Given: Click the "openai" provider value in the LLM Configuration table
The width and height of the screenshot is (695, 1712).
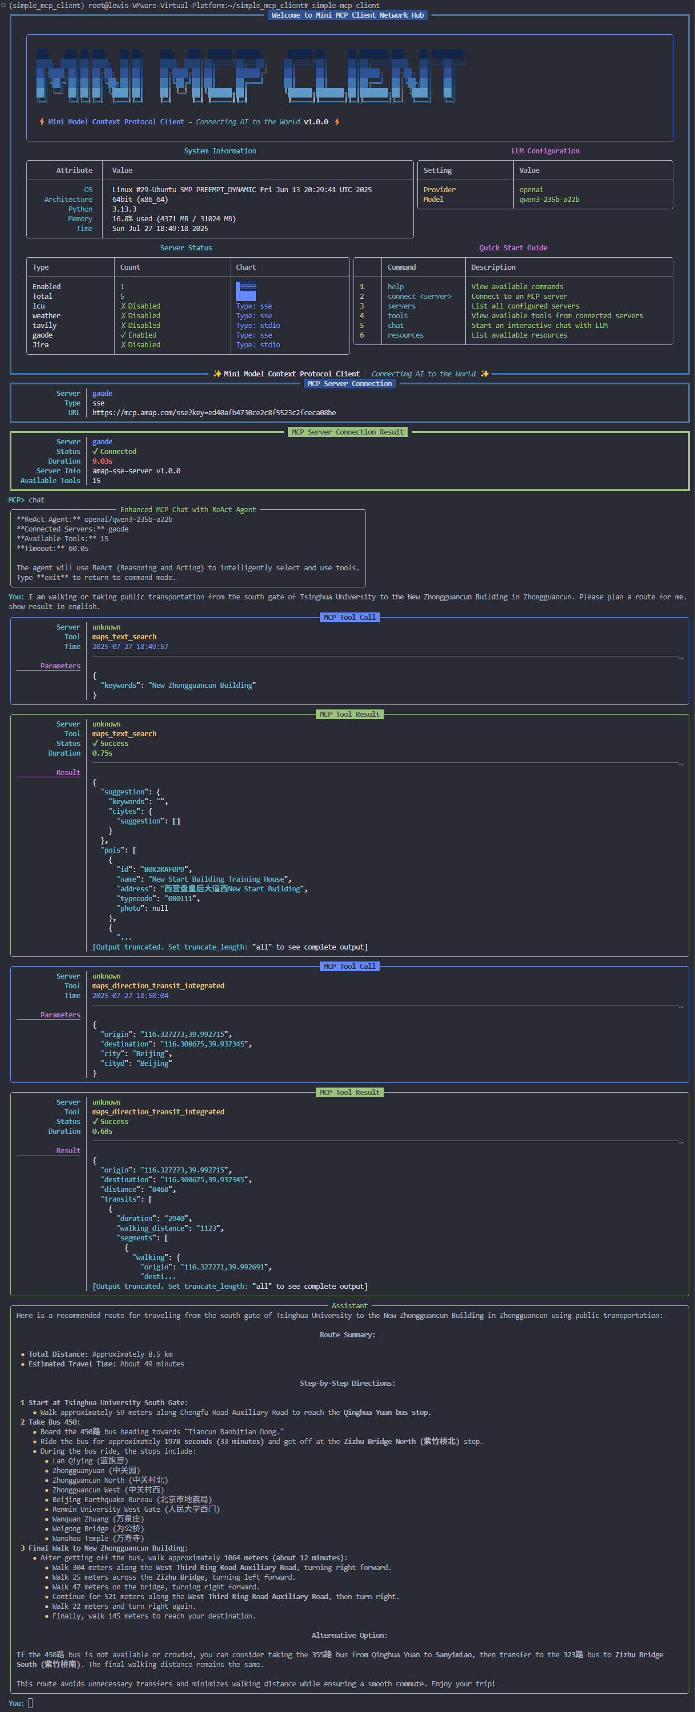Looking at the screenshot, I should click(x=531, y=189).
